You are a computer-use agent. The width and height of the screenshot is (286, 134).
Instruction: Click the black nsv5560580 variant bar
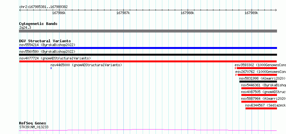point(148,55)
